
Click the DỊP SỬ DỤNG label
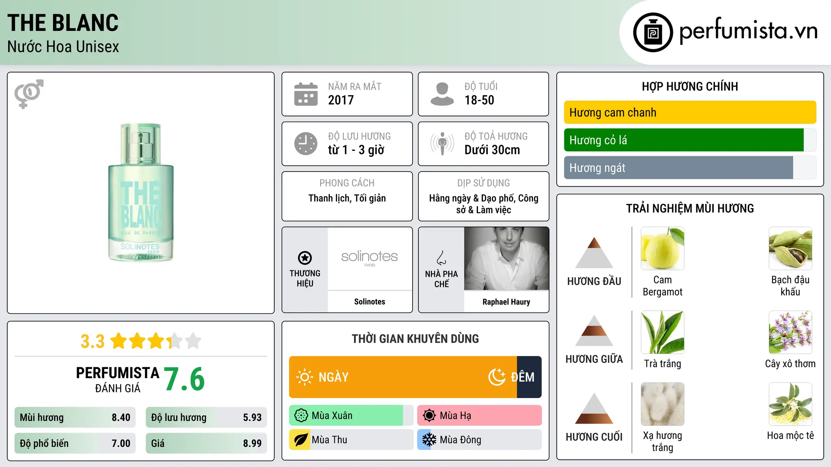tap(484, 183)
